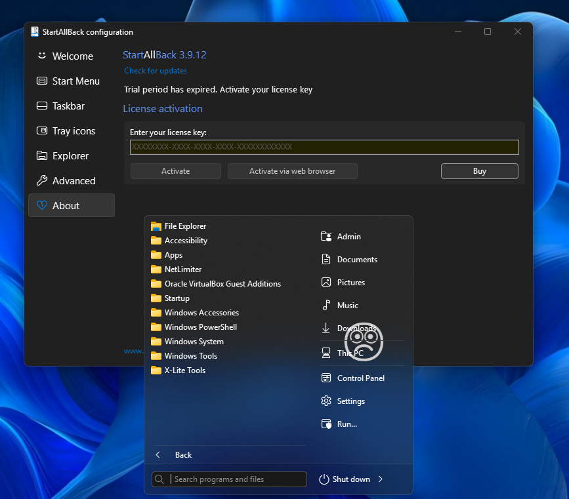Click the Start Menu sidebar icon

42,81
